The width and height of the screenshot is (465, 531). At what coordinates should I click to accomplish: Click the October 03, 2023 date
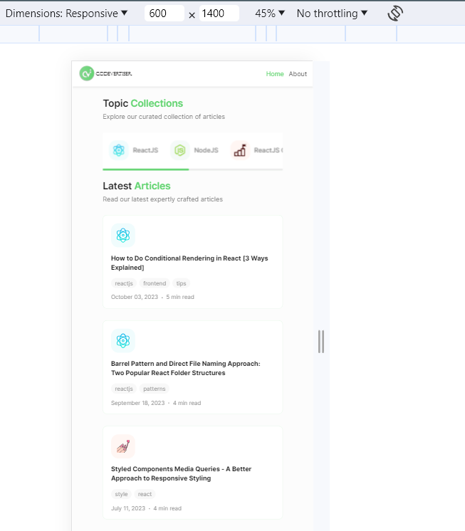135,297
